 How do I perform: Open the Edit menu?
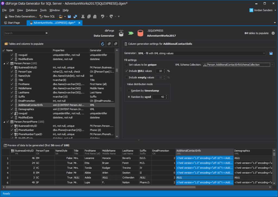pyautogui.click(x=12, y=10)
